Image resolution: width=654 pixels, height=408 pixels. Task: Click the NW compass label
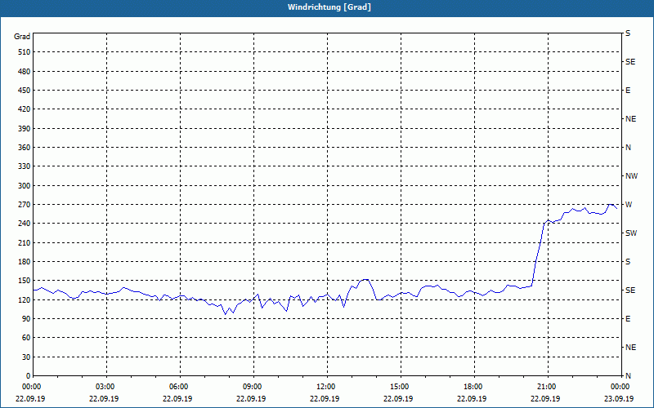click(x=631, y=176)
